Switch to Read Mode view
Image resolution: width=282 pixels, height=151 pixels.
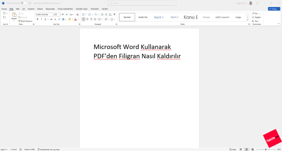[x=241, y=149]
